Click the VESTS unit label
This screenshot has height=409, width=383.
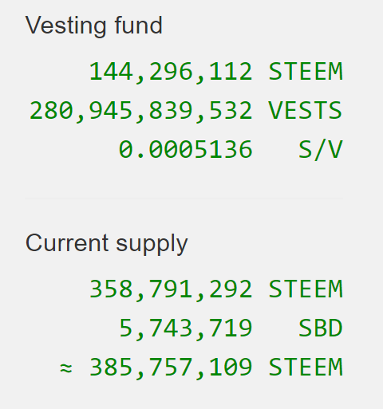pos(305,110)
